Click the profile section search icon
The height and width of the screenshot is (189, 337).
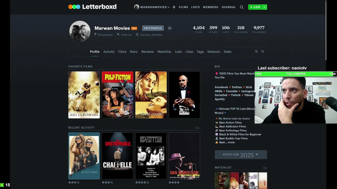coord(256,51)
